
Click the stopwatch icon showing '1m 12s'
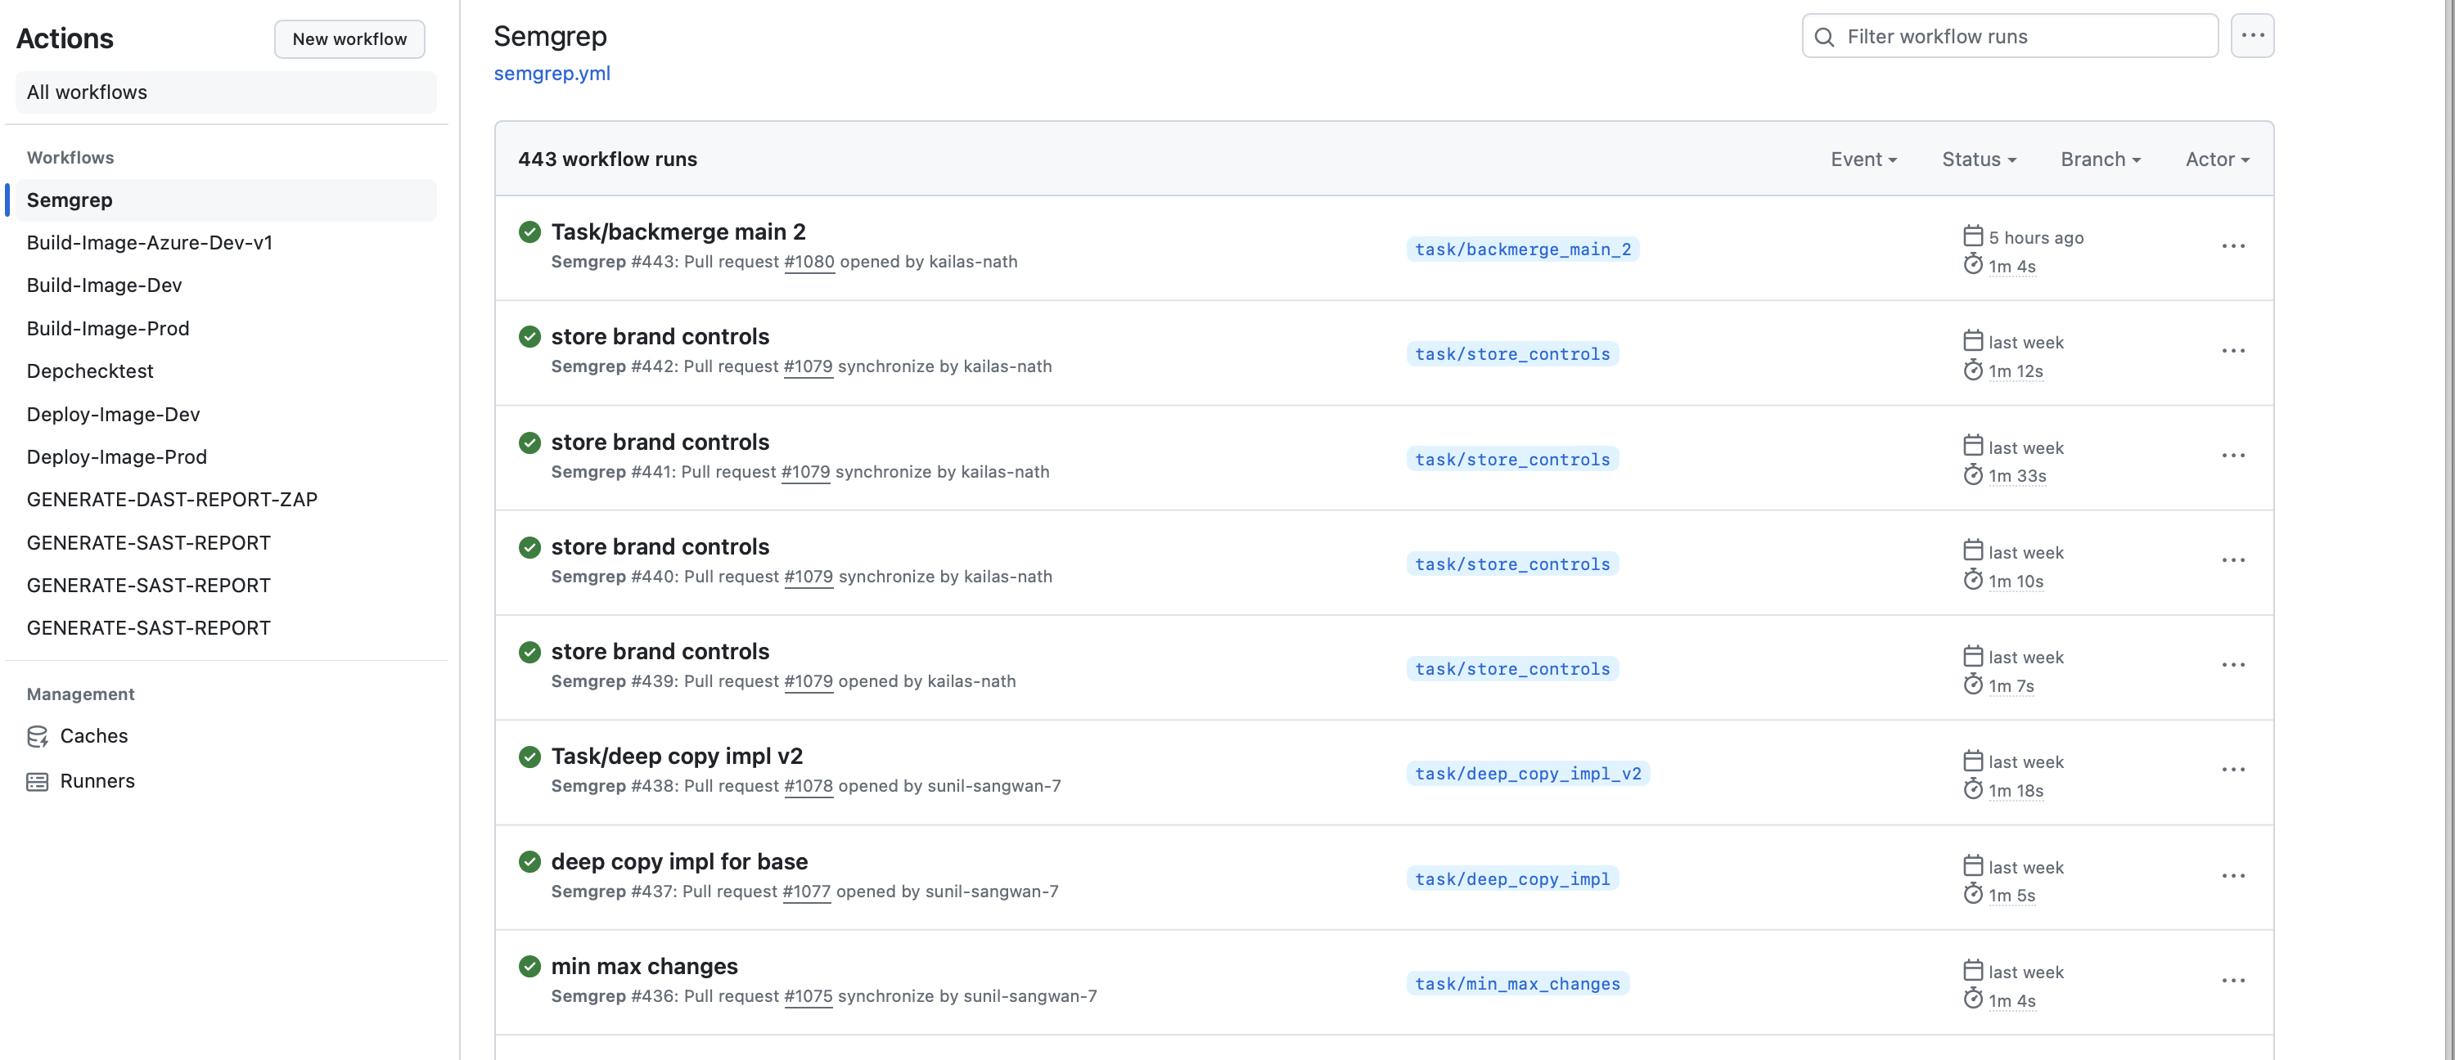[x=1974, y=371]
